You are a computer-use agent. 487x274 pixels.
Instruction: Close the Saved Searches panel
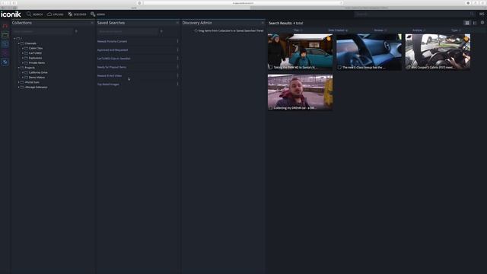pos(177,23)
